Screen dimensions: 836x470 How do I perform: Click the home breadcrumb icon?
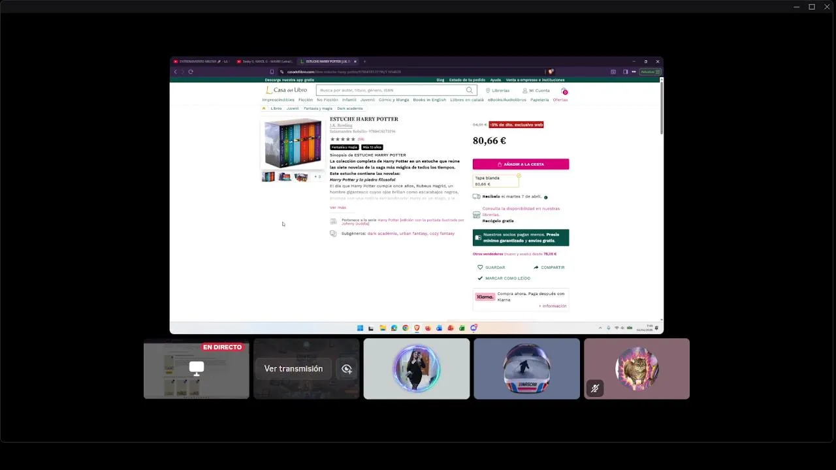pyautogui.click(x=264, y=108)
